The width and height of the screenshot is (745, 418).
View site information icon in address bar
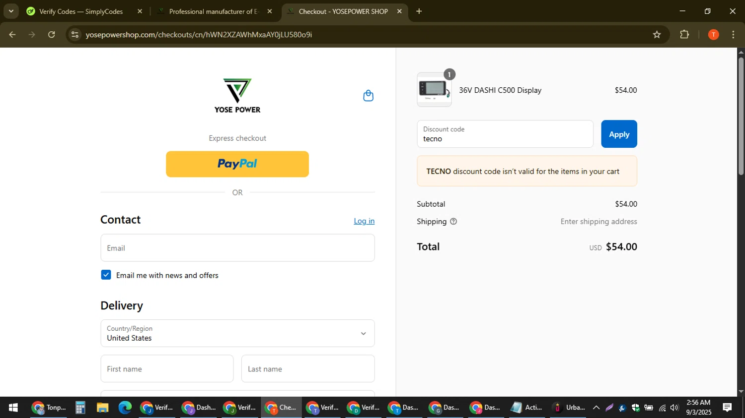(x=75, y=35)
